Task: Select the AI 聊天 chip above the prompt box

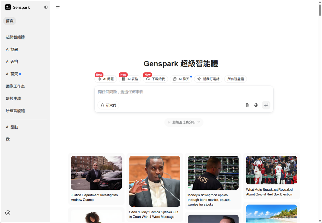Action: tap(181, 79)
